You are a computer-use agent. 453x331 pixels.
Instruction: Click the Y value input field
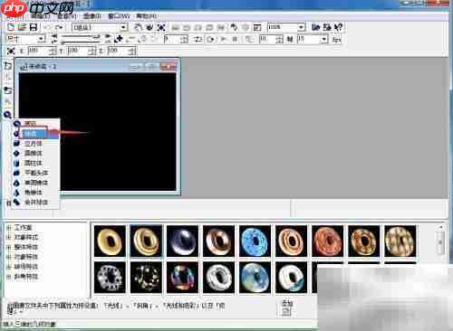(78, 51)
